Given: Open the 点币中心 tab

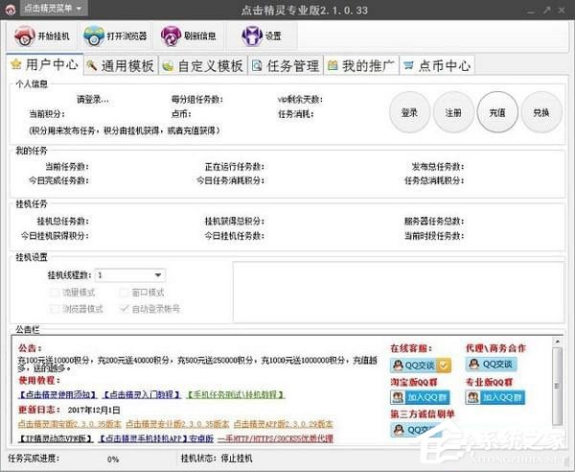Looking at the screenshot, I should [x=437, y=65].
